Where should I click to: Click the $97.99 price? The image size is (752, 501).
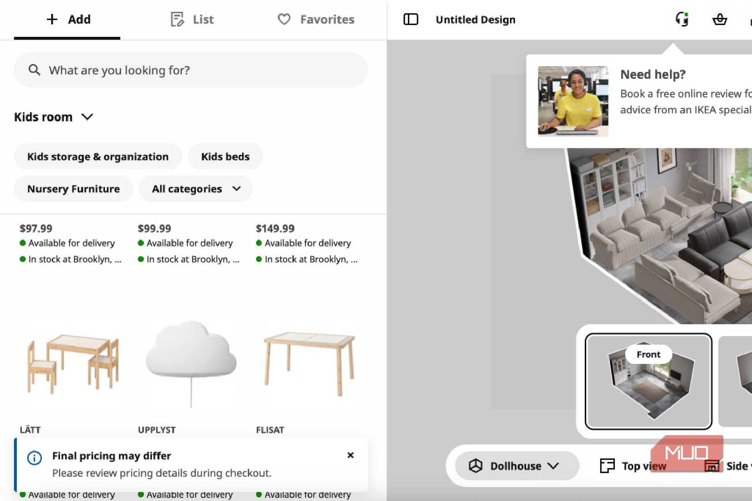point(36,228)
